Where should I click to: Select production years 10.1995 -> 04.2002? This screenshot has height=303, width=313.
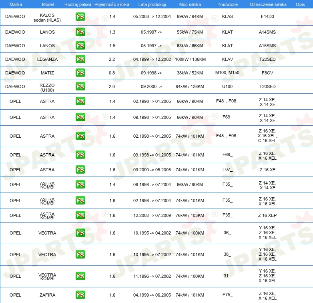pyautogui.click(x=152, y=233)
